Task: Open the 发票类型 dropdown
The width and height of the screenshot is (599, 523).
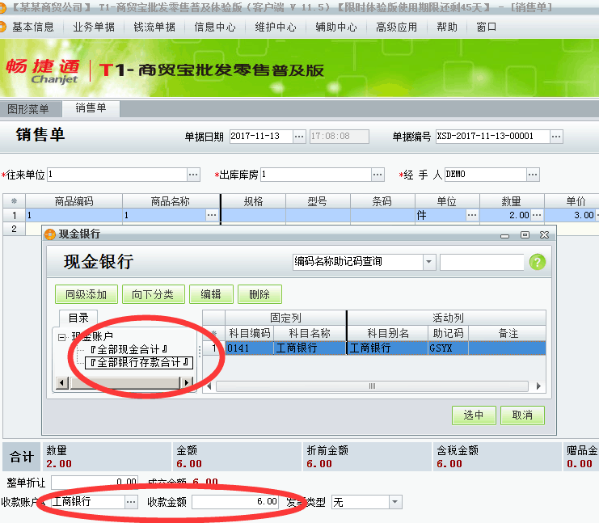Action: (395, 502)
